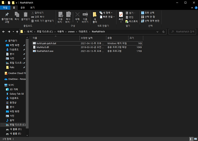The height and width of the screenshot is (141, 198).
Task: Refresh the folder view
Action: tap(163, 32)
